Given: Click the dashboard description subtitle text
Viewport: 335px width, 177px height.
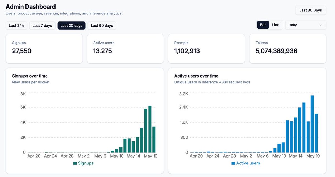Looking at the screenshot, I should (x=64, y=13).
